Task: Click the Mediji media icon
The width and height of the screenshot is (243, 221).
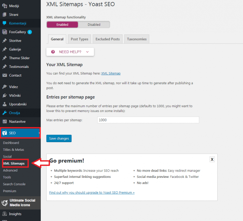Action: point(5,6)
